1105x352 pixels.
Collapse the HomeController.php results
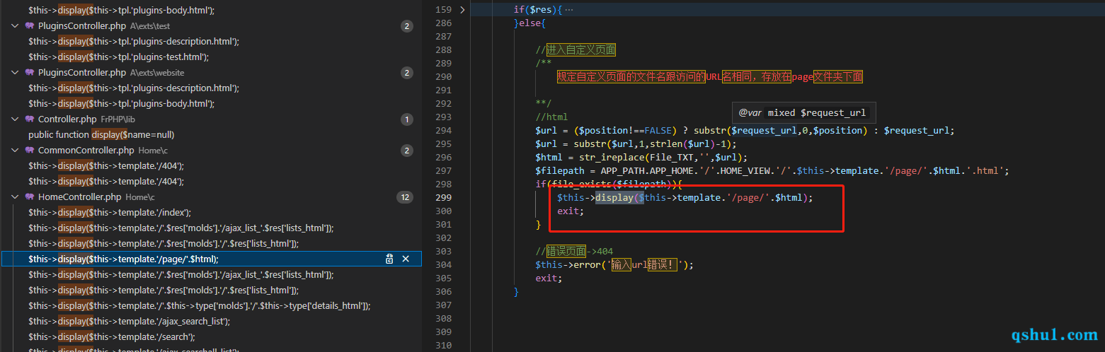(x=15, y=197)
